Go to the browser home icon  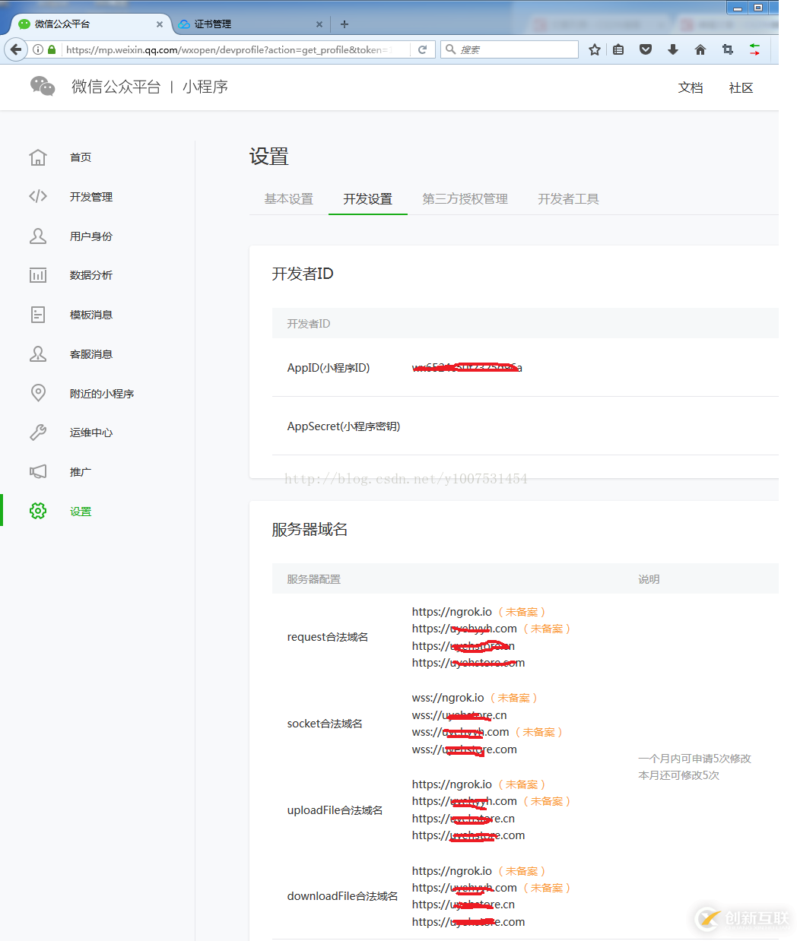pyautogui.click(x=700, y=49)
